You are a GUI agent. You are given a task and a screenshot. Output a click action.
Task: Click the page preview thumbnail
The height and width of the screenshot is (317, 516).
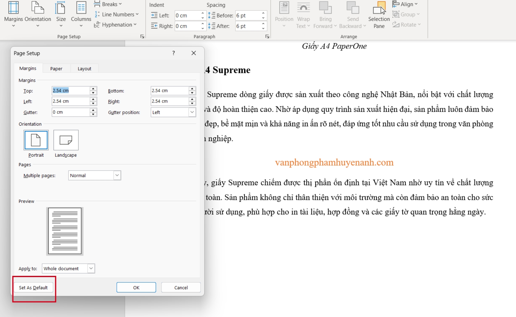coord(65,231)
